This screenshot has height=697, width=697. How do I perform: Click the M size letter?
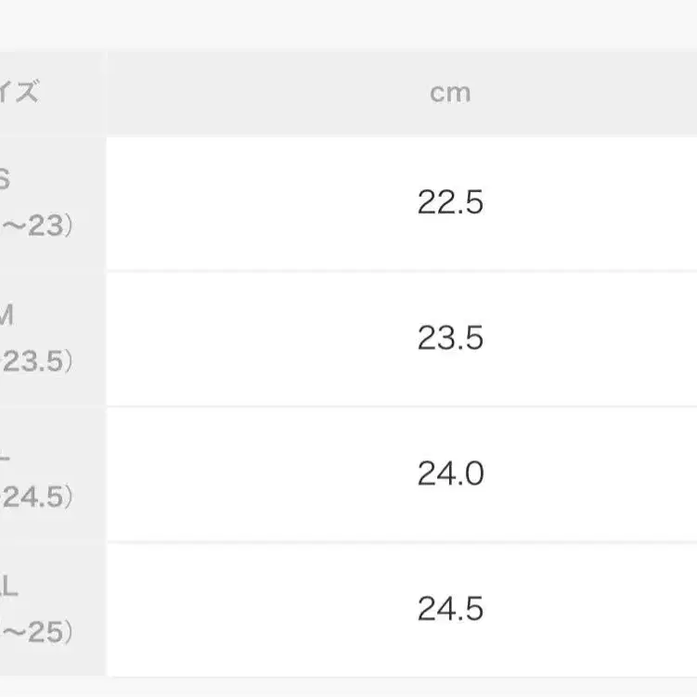tap(6, 316)
